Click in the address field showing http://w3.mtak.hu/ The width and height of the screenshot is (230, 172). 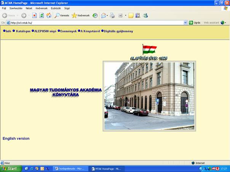point(97,23)
